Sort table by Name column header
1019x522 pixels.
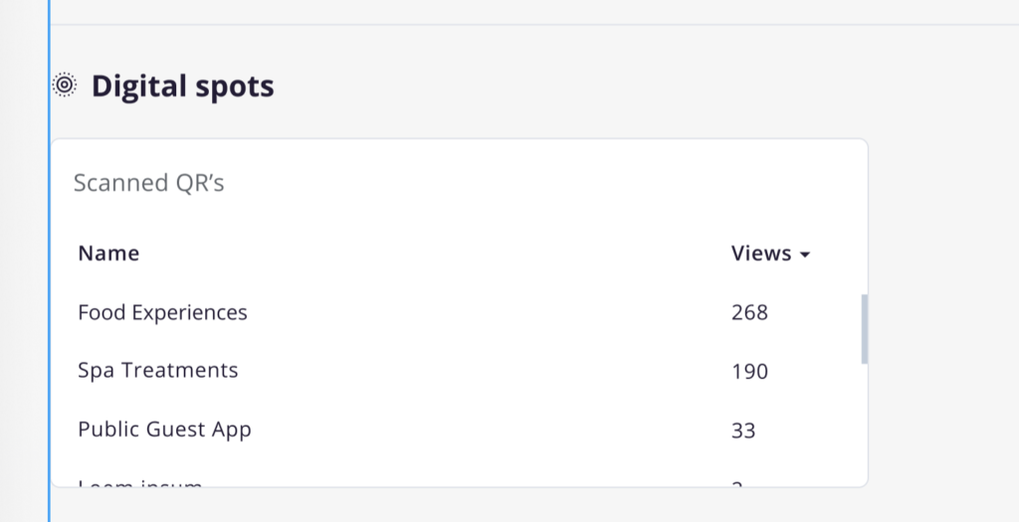pyautogui.click(x=108, y=254)
